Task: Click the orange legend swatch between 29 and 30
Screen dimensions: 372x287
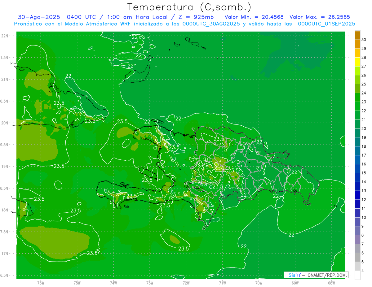Action: click(357, 44)
